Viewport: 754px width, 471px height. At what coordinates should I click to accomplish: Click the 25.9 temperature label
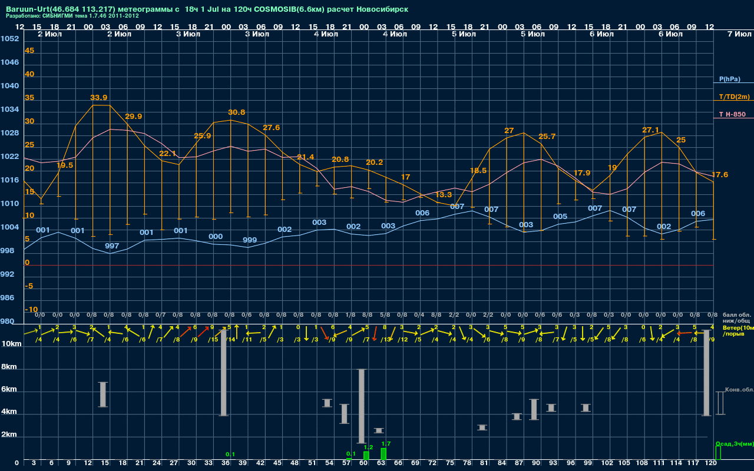pyautogui.click(x=202, y=136)
